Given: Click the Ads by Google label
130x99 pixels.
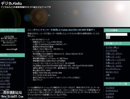Looking at the screenshot, I should [12, 49].
